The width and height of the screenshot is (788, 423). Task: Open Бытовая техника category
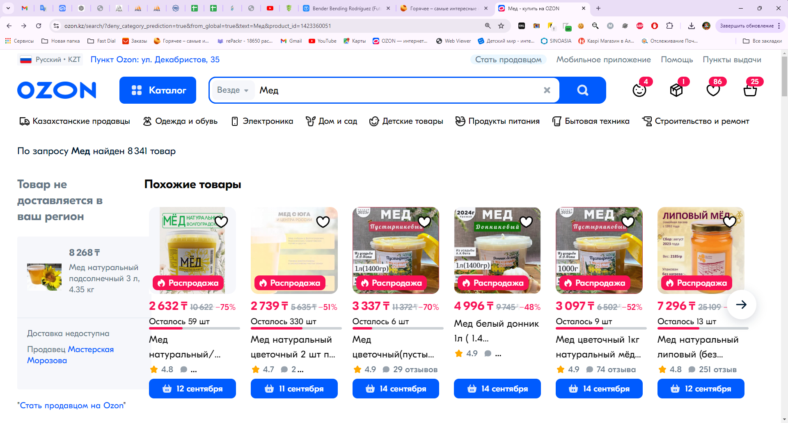click(x=591, y=121)
